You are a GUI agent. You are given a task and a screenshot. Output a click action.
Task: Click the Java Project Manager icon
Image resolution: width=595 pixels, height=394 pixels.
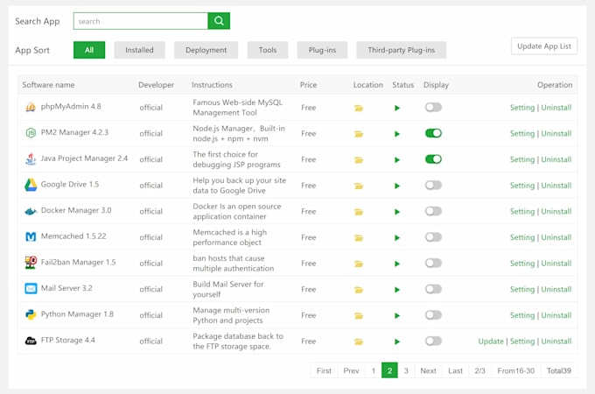click(31, 158)
